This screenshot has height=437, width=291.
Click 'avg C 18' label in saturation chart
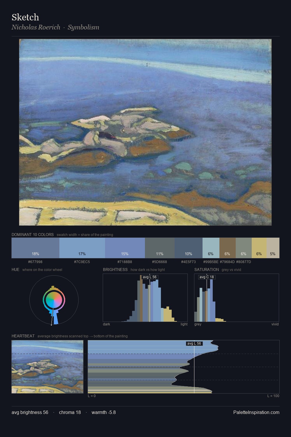tap(207, 277)
